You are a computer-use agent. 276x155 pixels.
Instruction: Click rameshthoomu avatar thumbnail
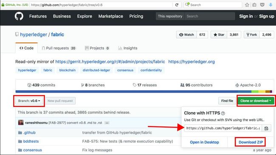click(x=21, y=122)
